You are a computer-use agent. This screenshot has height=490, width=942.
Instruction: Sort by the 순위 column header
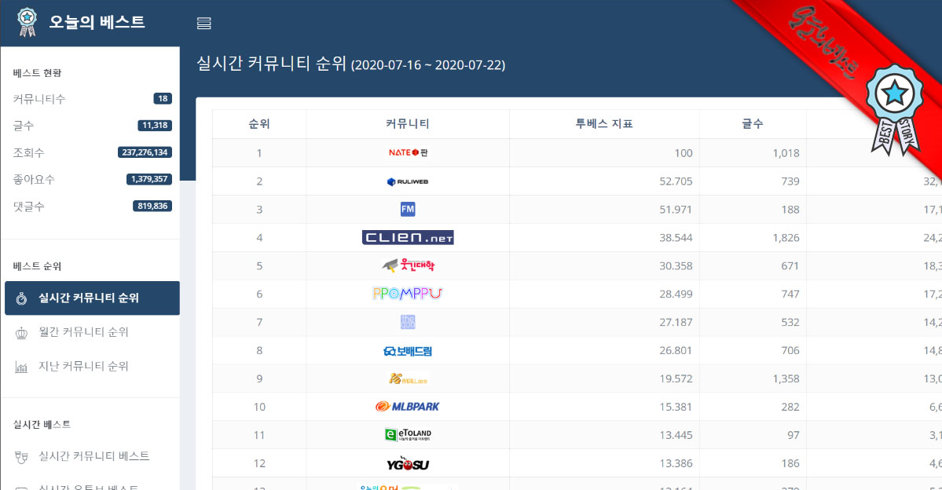pos(259,124)
